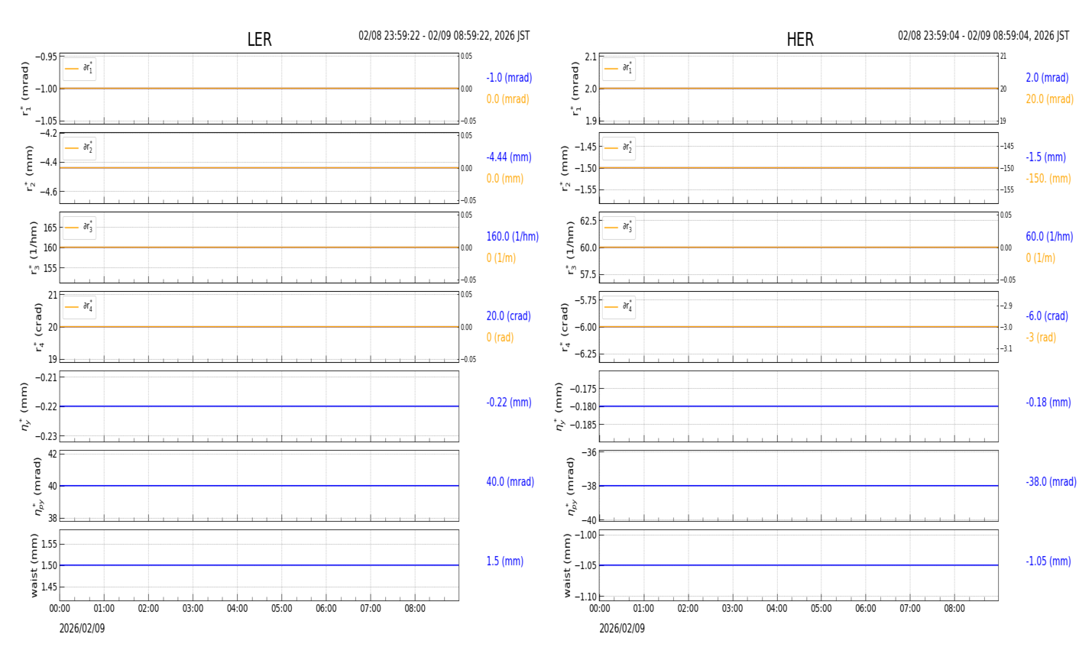Viewport: 1079px width, 660px height.
Task: Click '2026/02/09' date below LER axis
Action: tap(83, 629)
